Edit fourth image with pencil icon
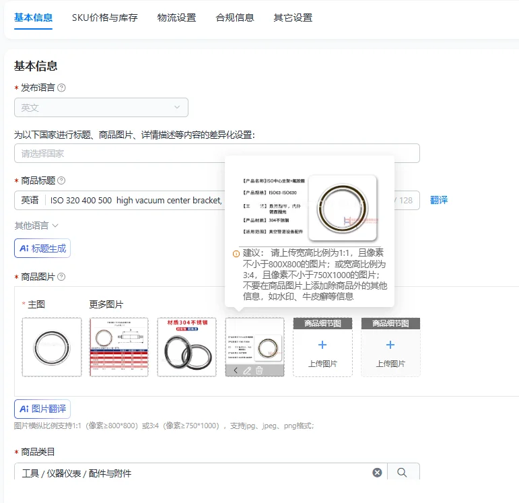Screen dimensions: 519x503 click(x=247, y=370)
